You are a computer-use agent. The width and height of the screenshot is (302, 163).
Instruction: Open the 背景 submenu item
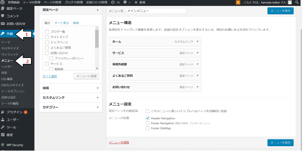4,73
